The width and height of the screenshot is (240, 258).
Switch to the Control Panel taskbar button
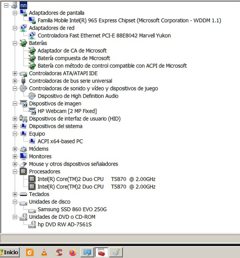click(x=87, y=252)
